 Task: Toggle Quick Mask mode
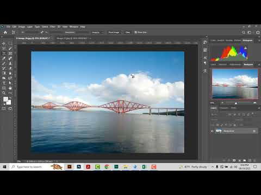tap(4, 108)
